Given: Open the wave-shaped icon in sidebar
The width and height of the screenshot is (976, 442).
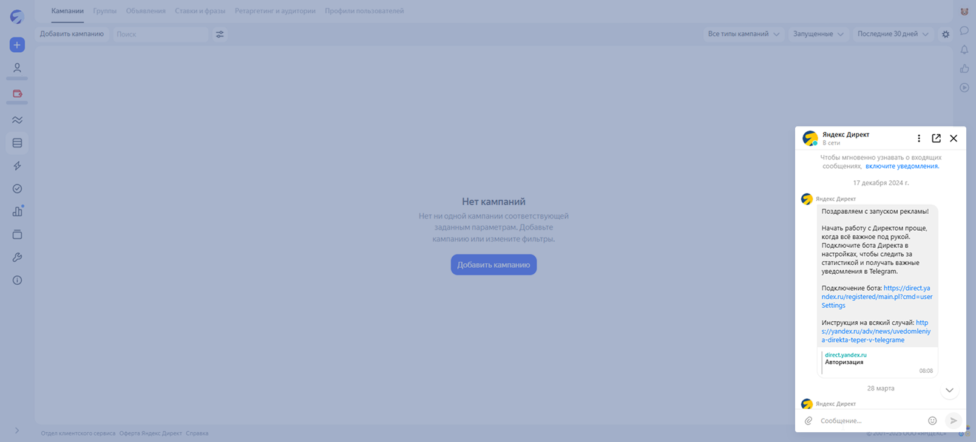Looking at the screenshot, I should [17, 120].
